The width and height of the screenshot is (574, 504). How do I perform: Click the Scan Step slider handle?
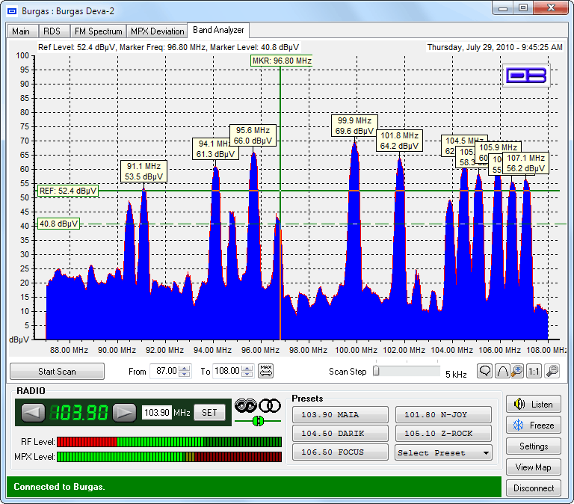pyautogui.click(x=377, y=371)
